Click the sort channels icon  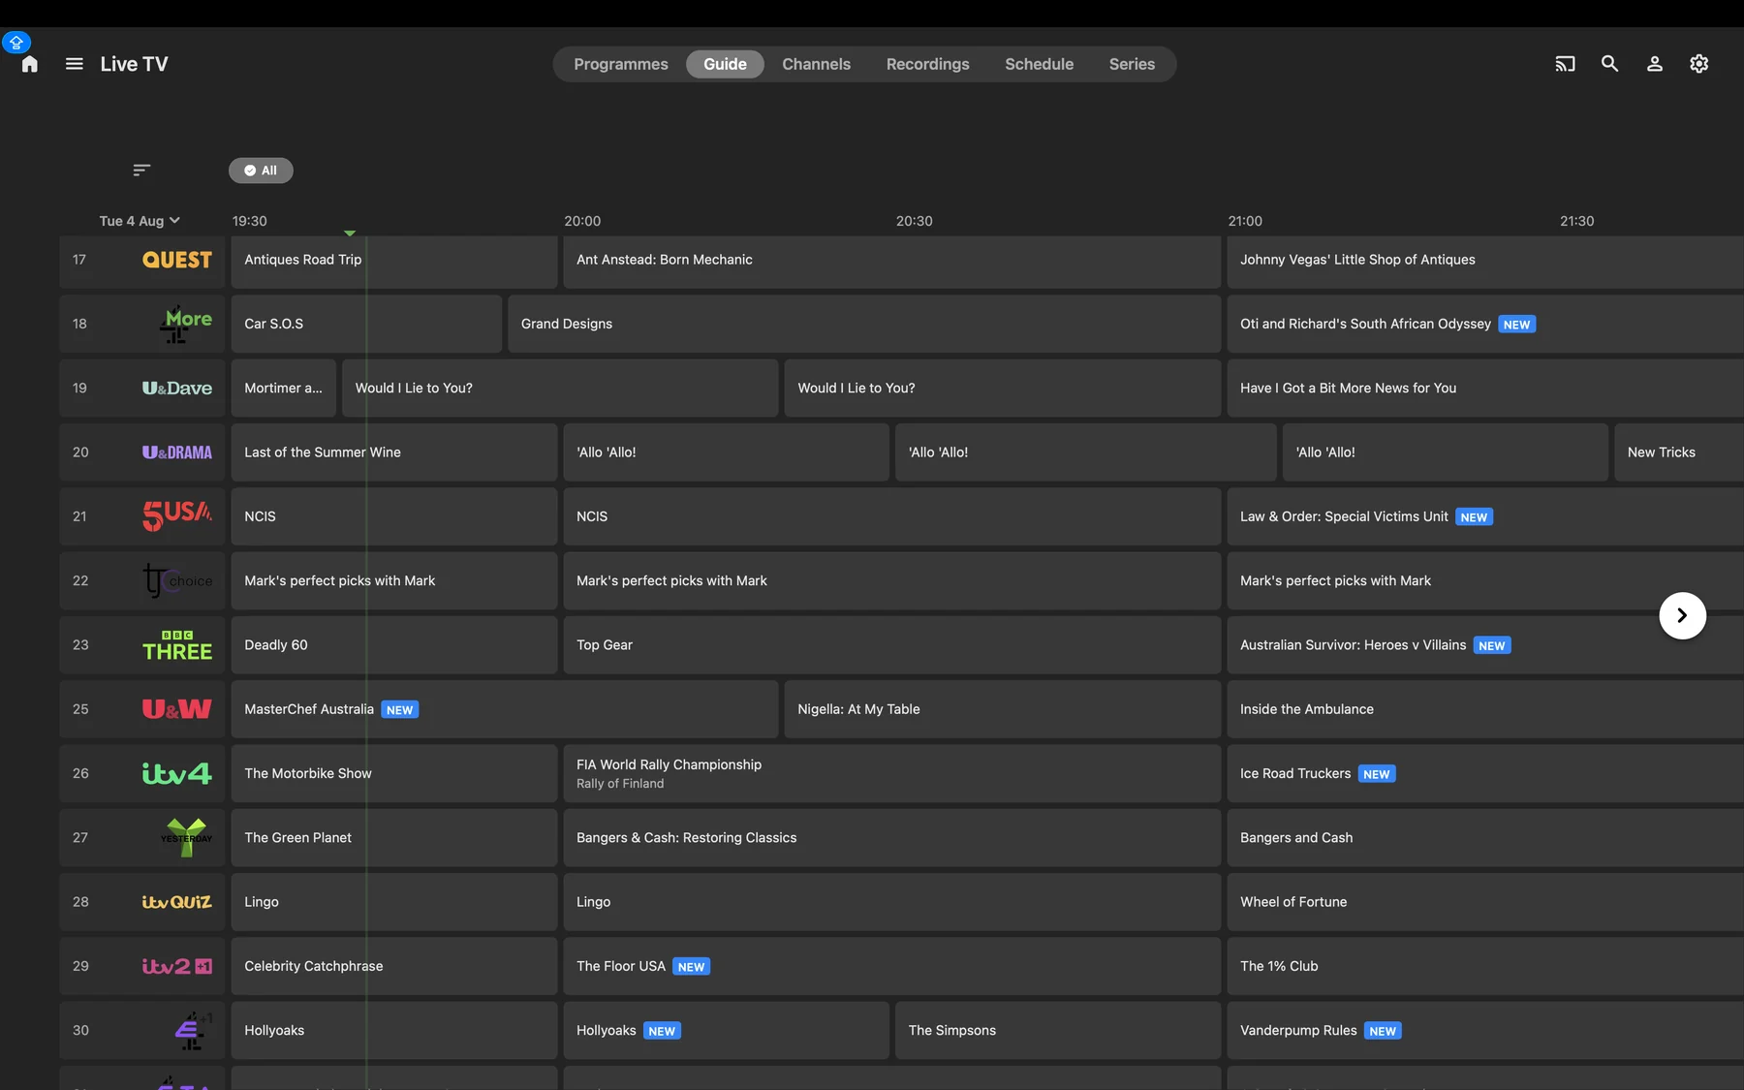click(141, 171)
